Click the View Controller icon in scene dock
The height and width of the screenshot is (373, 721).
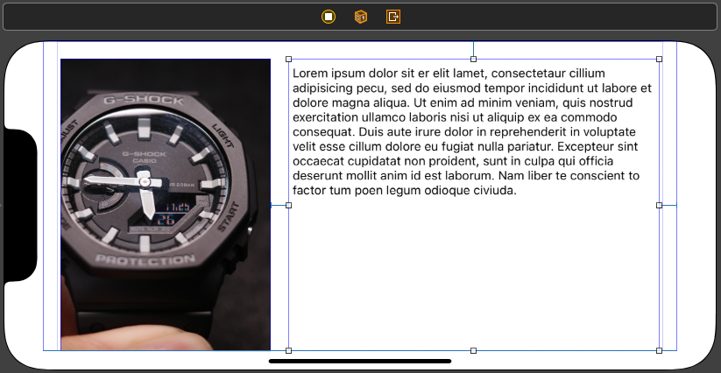pos(329,17)
